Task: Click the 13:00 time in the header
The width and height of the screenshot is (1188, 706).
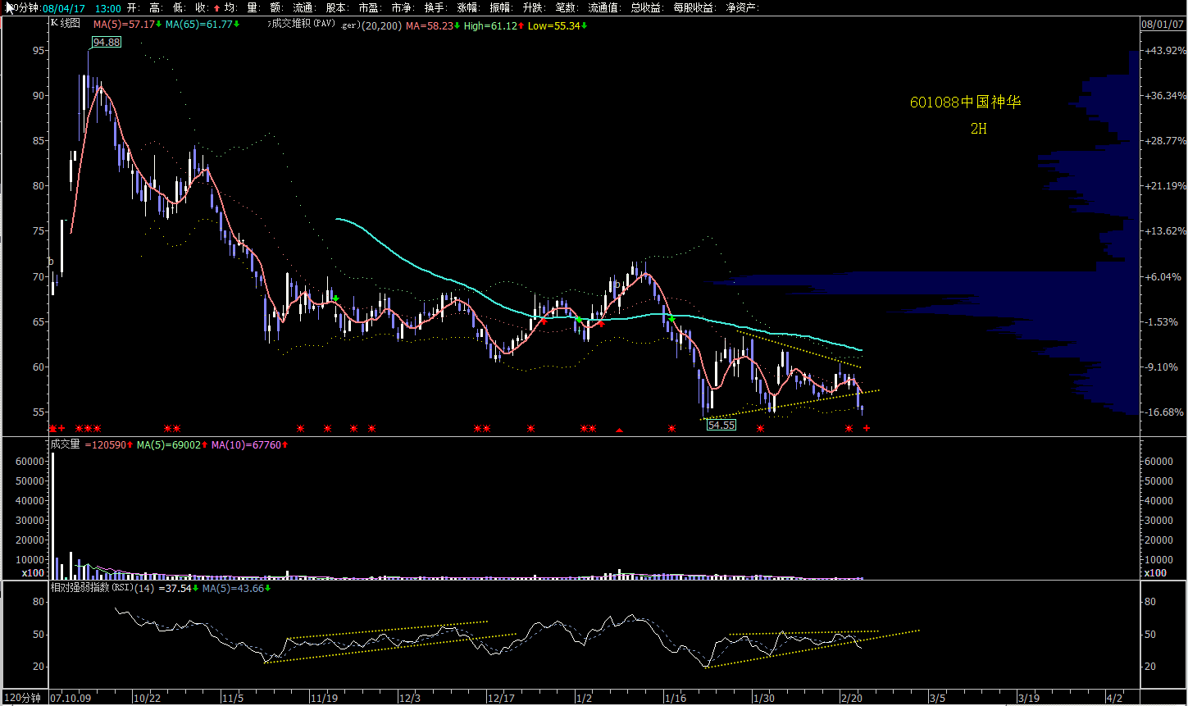Action: point(108,8)
